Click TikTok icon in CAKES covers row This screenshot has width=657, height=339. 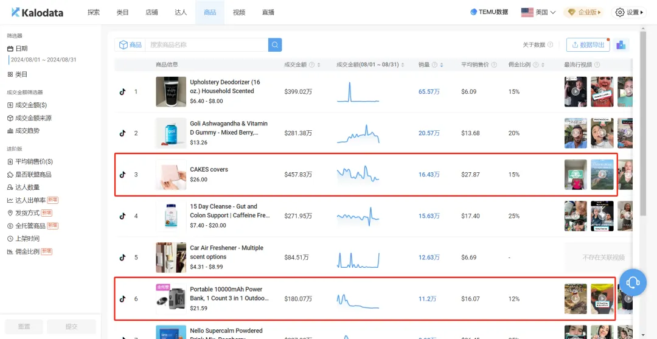tap(122, 175)
